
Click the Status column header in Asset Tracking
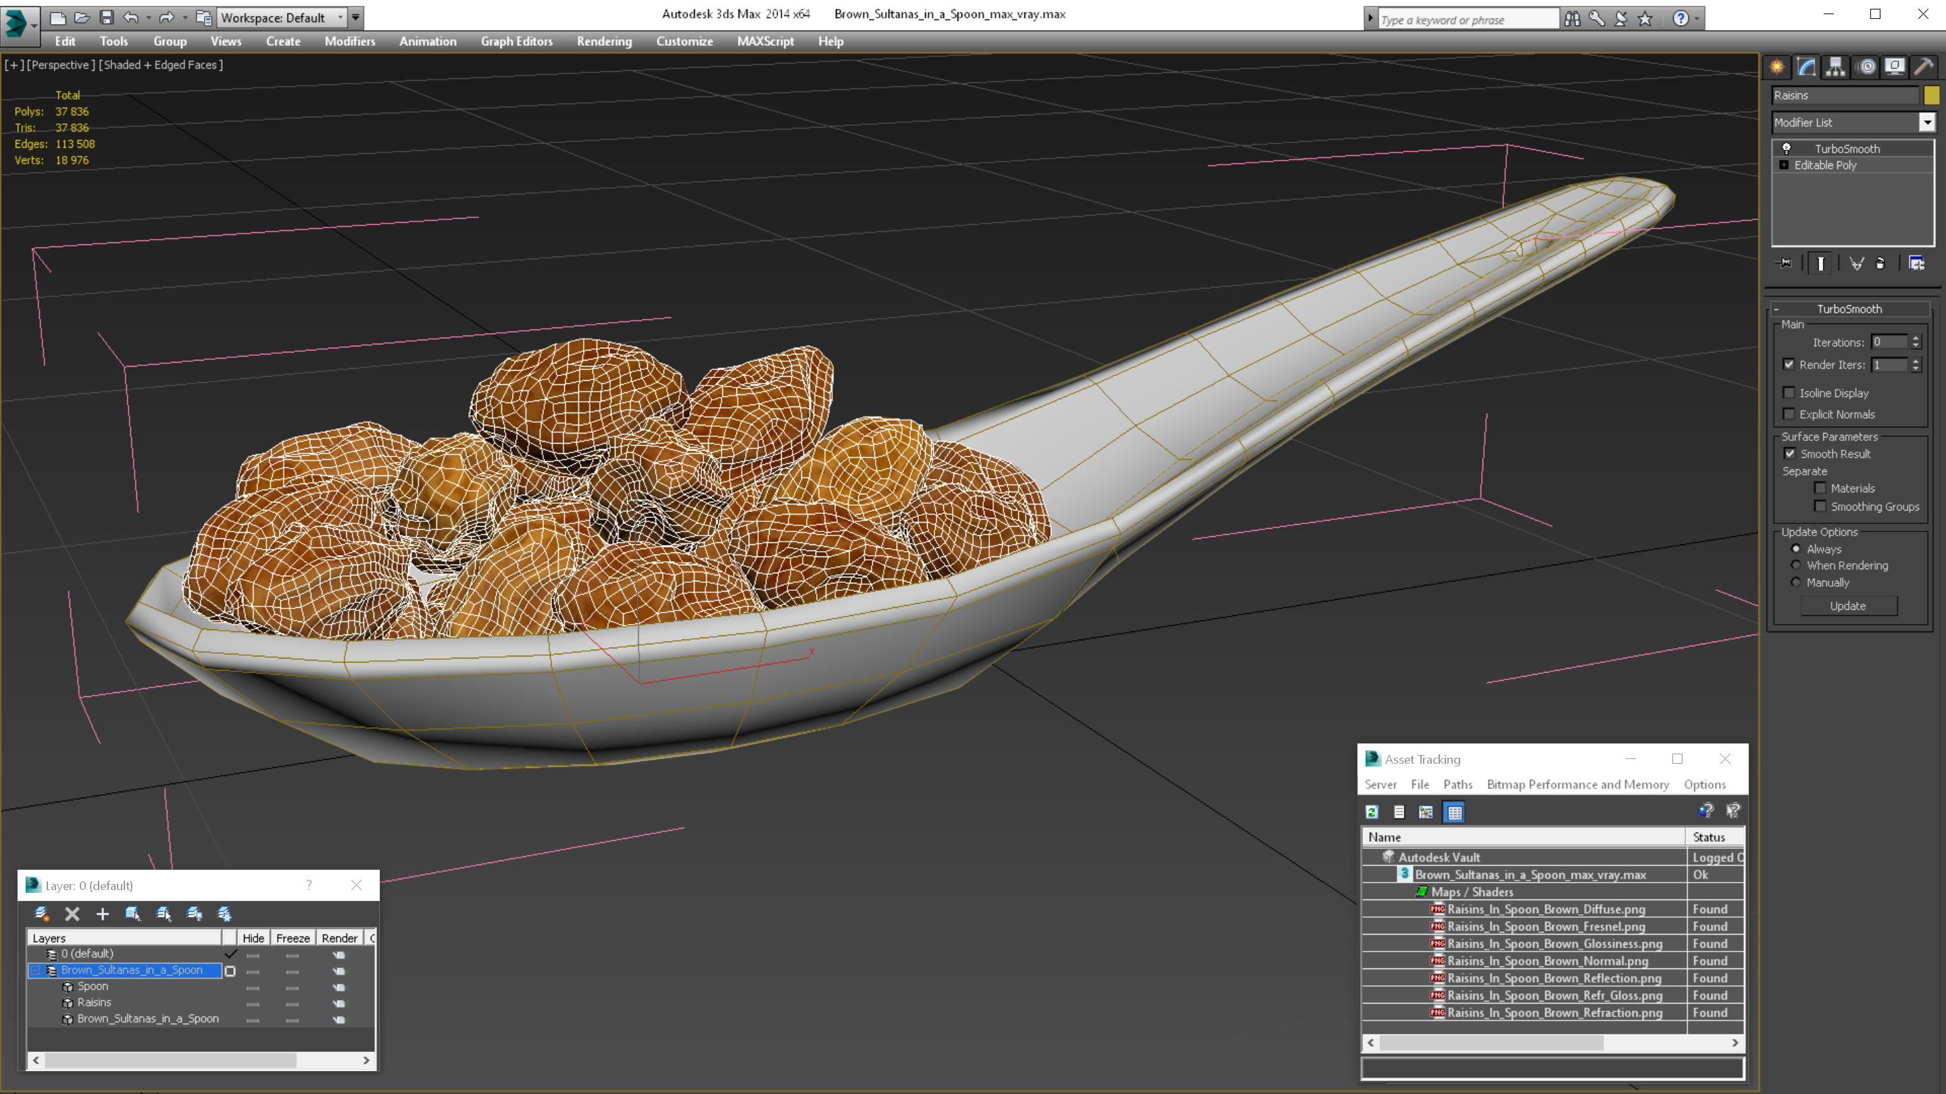pyautogui.click(x=1714, y=837)
